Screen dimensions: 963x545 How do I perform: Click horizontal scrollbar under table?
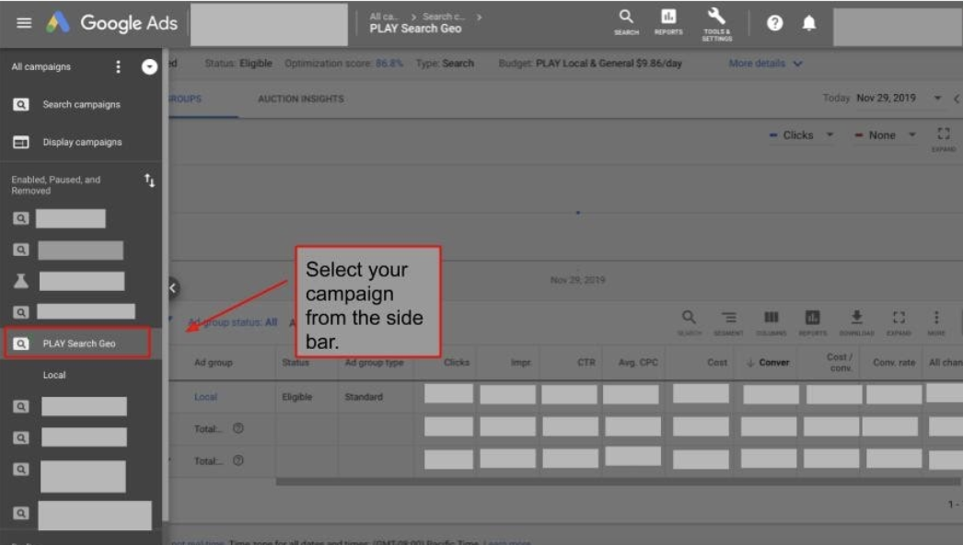[x=619, y=482]
